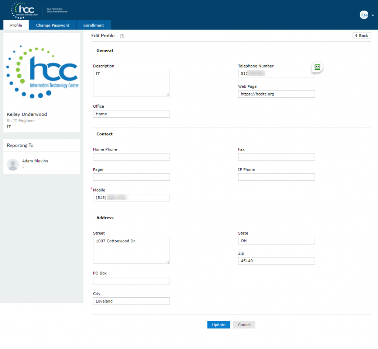Screen dimensions: 378x349
Task: Click the Fax input field
Action: pyautogui.click(x=276, y=157)
